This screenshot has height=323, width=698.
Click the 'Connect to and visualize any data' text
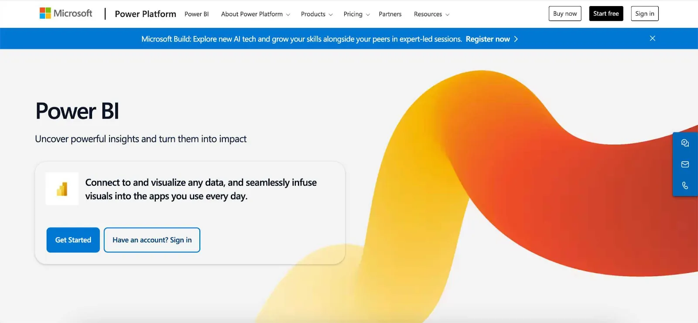click(201, 189)
